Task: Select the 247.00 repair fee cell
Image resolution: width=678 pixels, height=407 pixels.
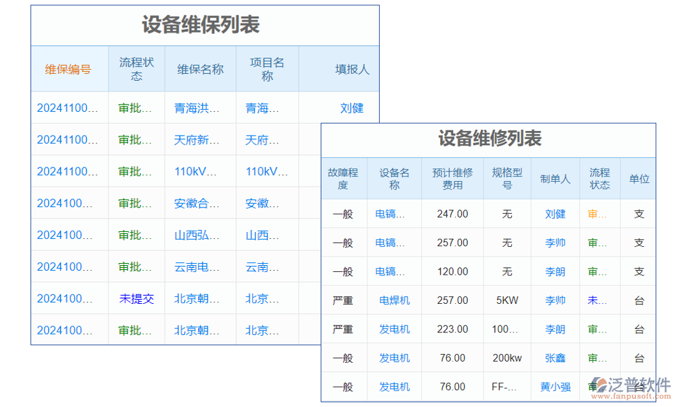Action: pos(452,213)
